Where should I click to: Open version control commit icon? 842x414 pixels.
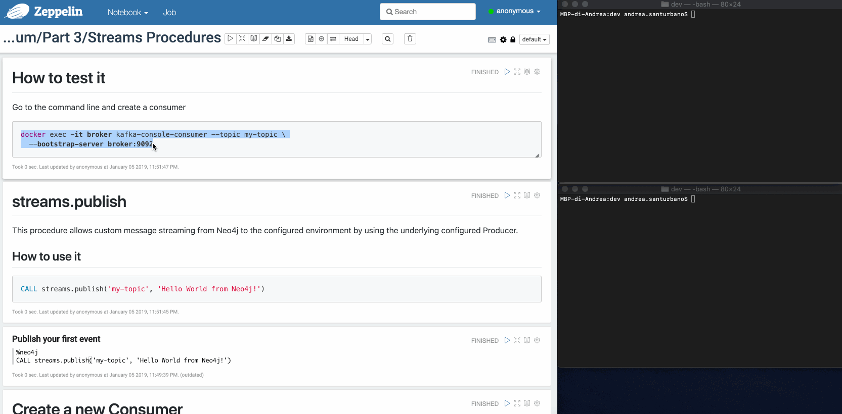pos(311,39)
